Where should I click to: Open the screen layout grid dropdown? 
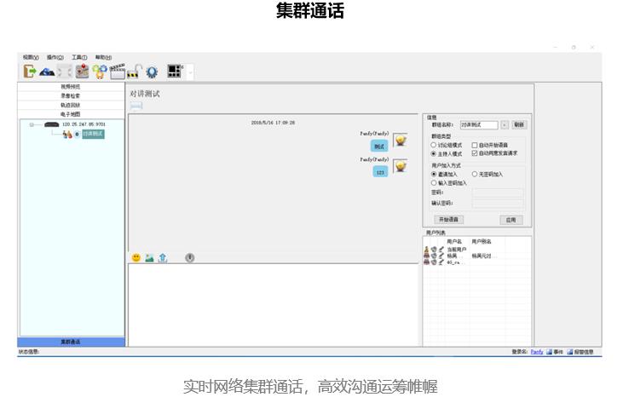190,72
